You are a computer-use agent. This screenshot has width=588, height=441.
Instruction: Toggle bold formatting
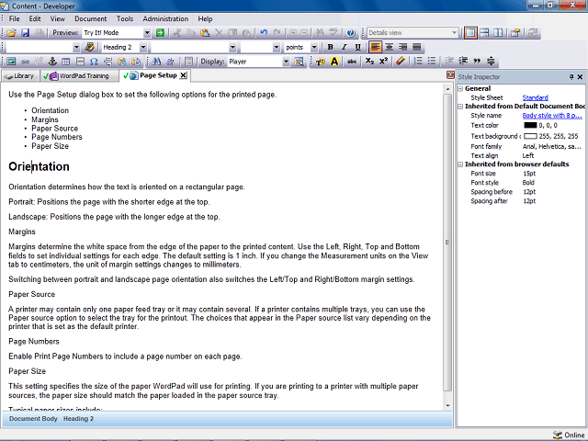pyautogui.click(x=330, y=47)
